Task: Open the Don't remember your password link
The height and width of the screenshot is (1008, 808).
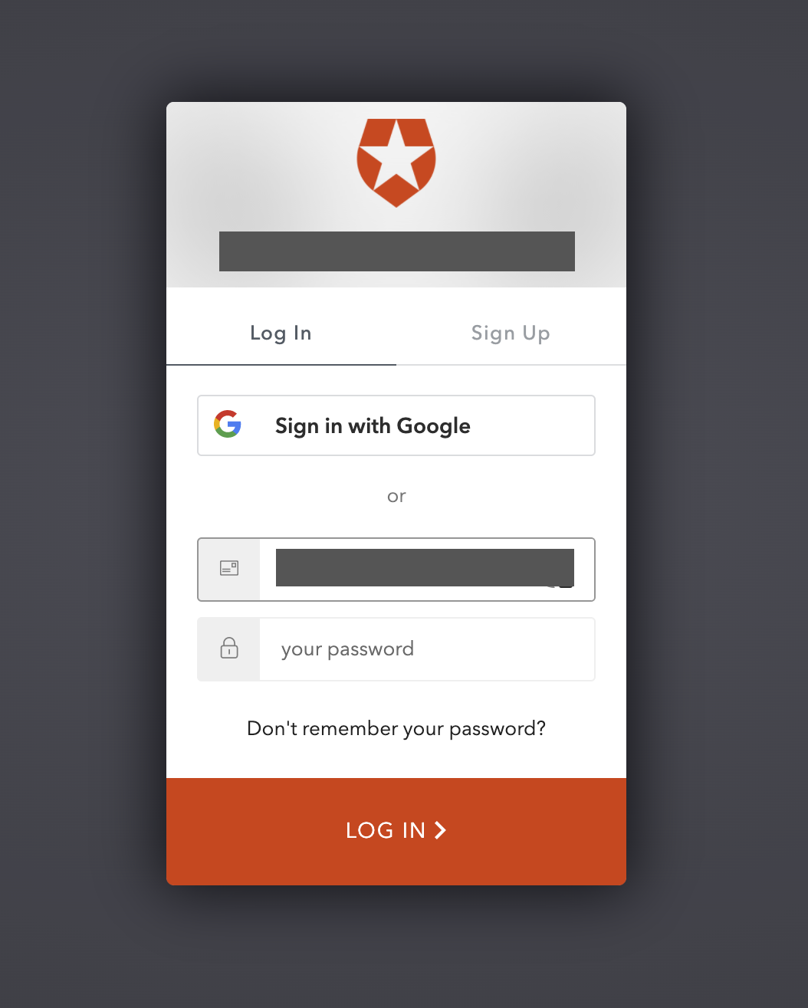Action: pos(396,728)
